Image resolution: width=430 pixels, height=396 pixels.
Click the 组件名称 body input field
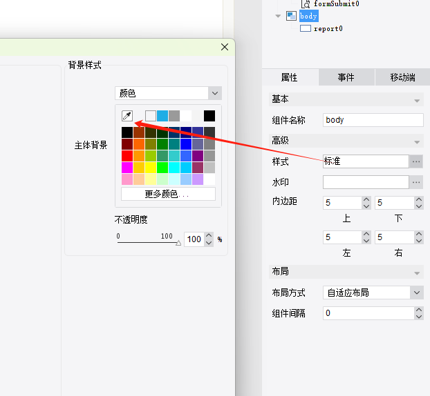coord(373,120)
